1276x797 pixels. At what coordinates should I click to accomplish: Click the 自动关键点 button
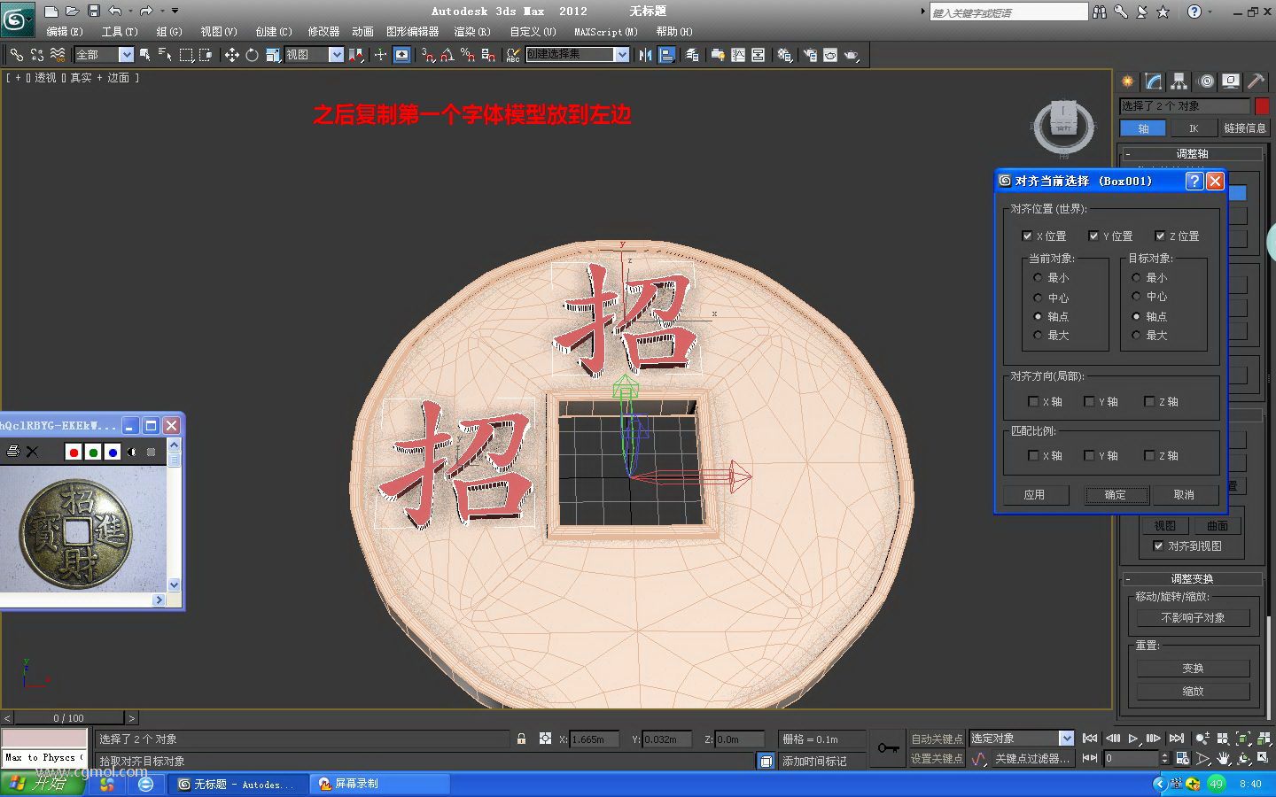pyautogui.click(x=937, y=739)
